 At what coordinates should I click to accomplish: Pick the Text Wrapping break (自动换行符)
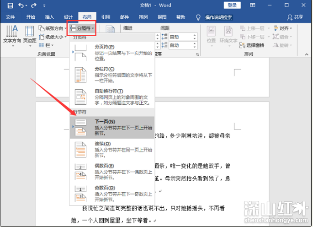coord(80,97)
